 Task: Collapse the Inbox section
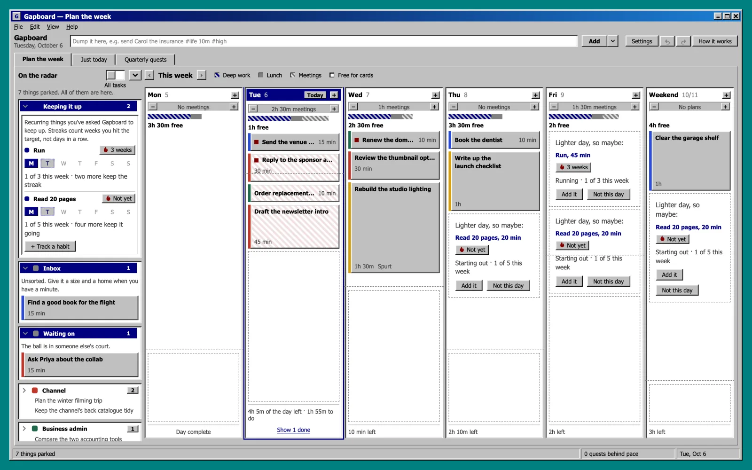(26, 268)
